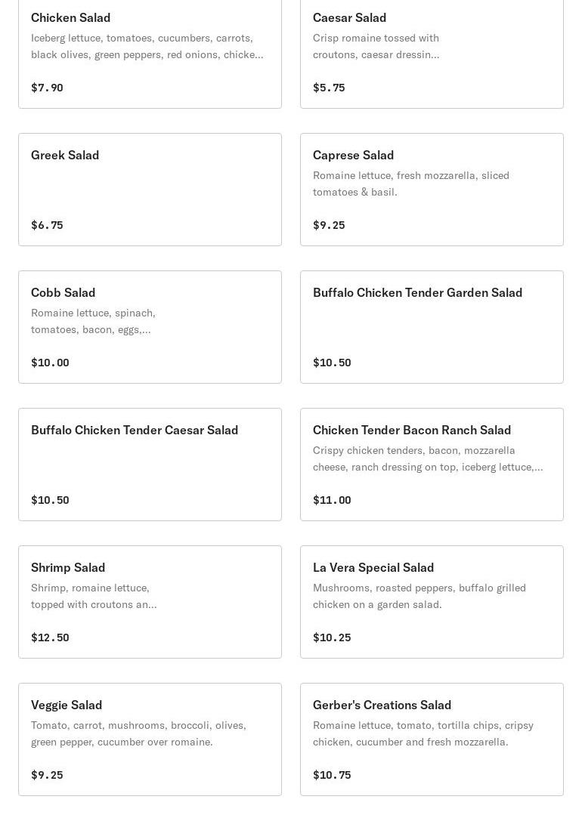This screenshot has height=818, width=582.
Task: Click the Cobb Salad truncated description
Action: click(x=94, y=321)
